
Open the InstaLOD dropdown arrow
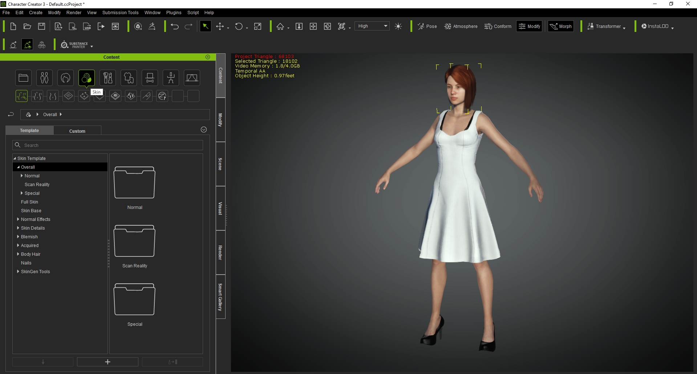click(672, 28)
